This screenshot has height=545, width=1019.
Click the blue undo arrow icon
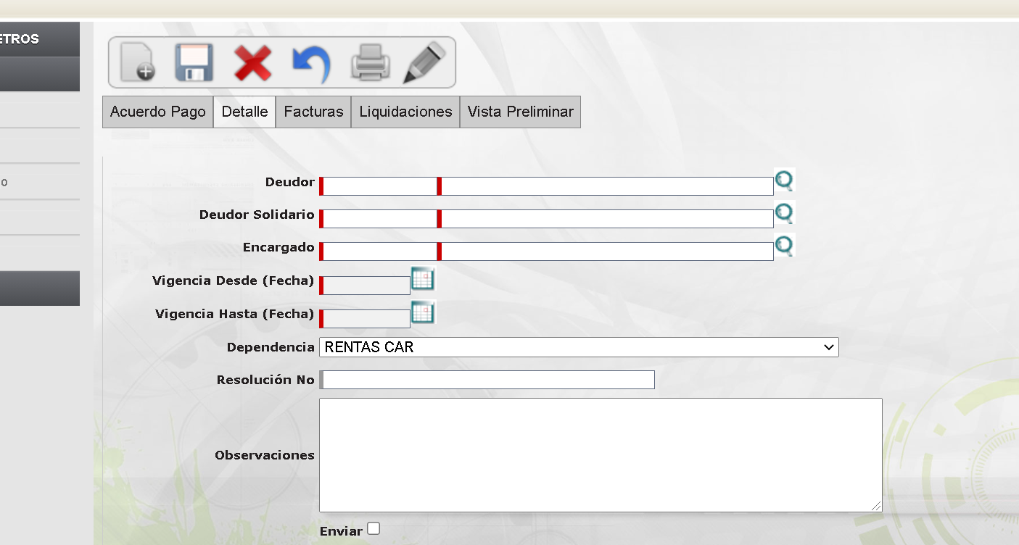[311, 64]
